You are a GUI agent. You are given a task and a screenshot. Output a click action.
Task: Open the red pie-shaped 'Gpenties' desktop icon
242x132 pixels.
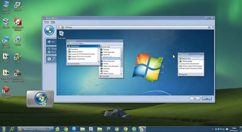[x=6, y=92]
